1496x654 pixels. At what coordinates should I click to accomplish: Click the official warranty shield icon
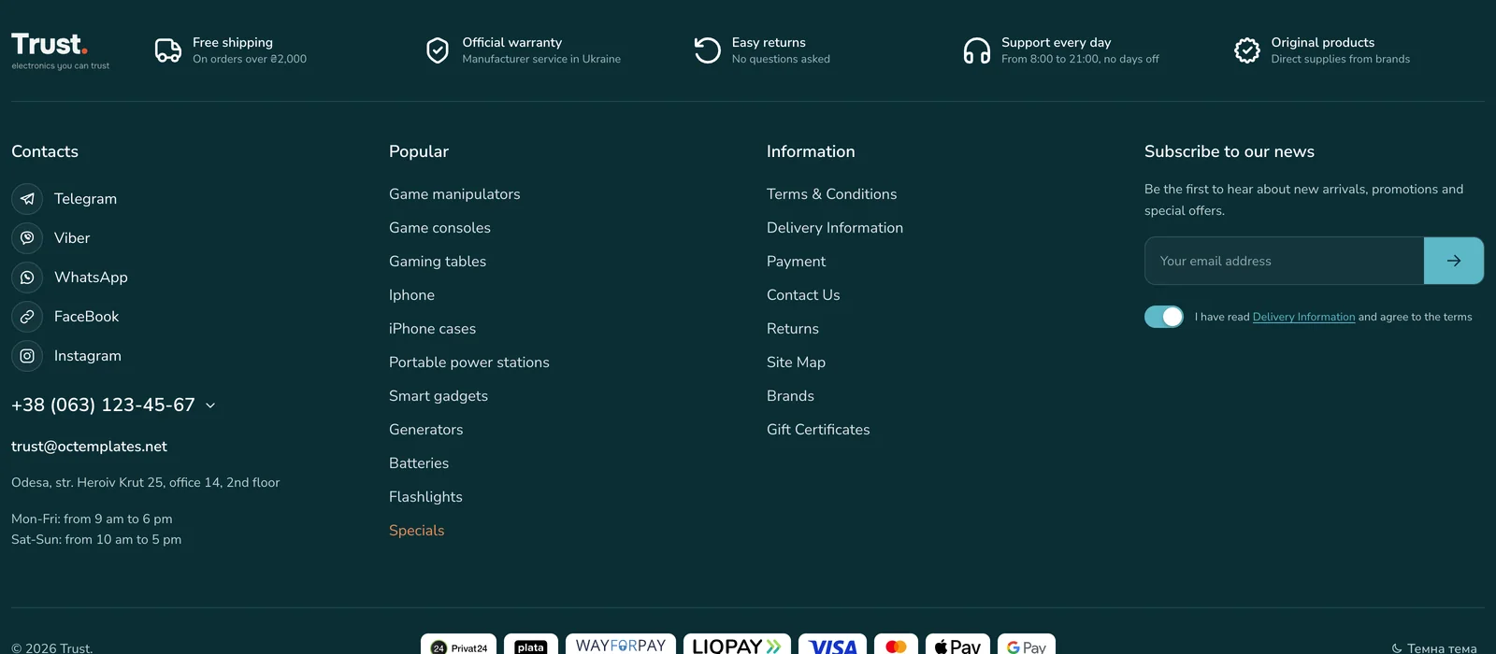[x=438, y=50]
